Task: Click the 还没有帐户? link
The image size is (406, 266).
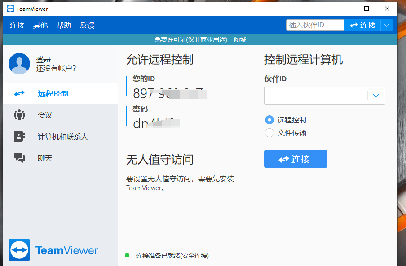Action: click(x=56, y=68)
